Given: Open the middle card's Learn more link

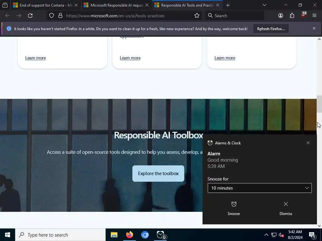Looking at the screenshot, I should click(130, 58).
